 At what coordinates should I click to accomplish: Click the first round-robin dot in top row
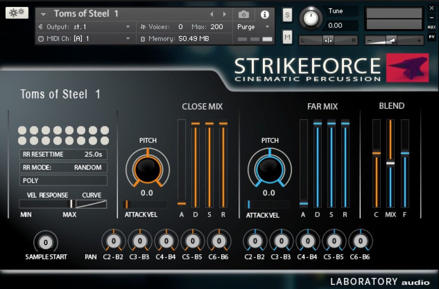tap(22, 130)
